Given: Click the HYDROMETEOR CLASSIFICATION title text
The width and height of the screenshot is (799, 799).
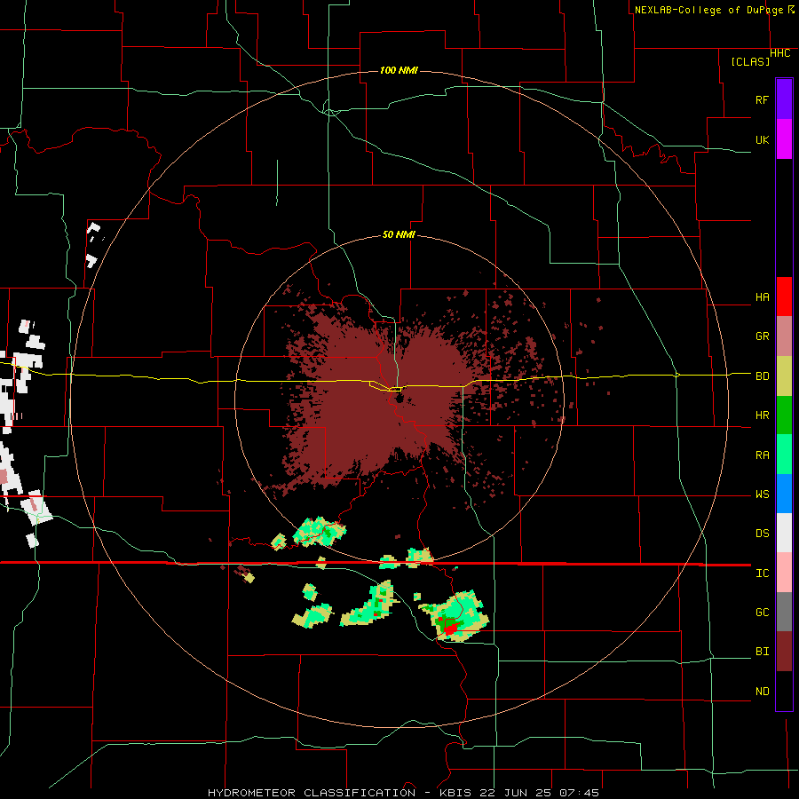Looking at the screenshot, I should click(312, 793).
